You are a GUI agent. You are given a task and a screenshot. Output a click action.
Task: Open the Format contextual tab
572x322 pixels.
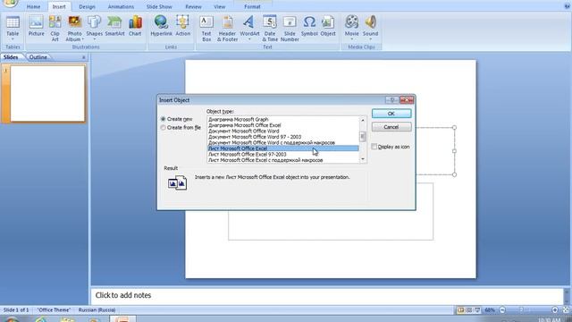tap(252, 6)
